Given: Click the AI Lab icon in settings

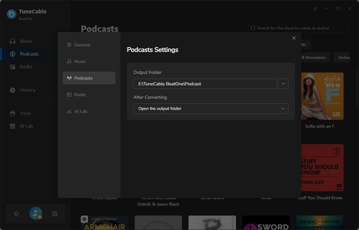Looking at the screenshot, I should click(69, 111).
